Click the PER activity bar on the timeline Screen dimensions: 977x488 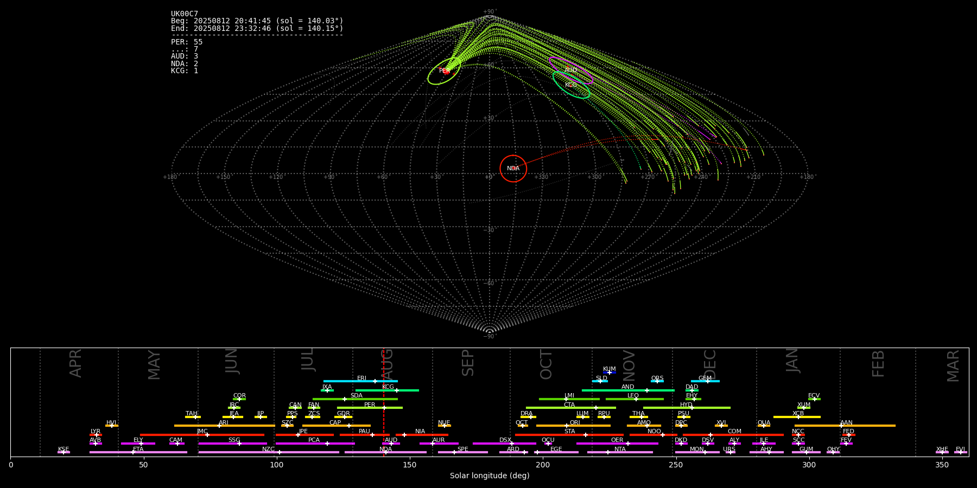[370, 408]
